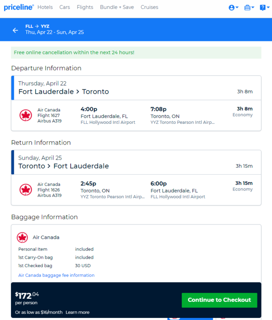This screenshot has width=272, height=320.
Task: Open the user account icon menu
Action: (233, 8)
